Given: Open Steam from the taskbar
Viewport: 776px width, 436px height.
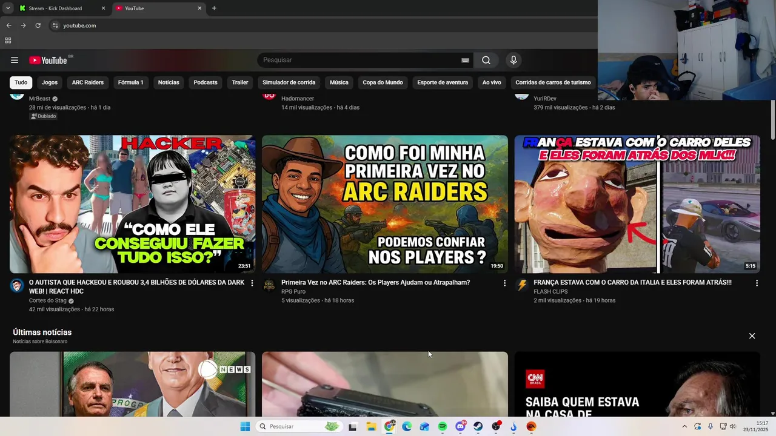Looking at the screenshot, I should (478, 426).
